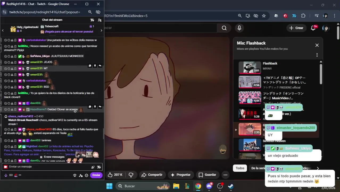Toggle the crossed-eye icon in Twitch popout bar
This screenshot has width=340, height=192.
click(98, 12)
